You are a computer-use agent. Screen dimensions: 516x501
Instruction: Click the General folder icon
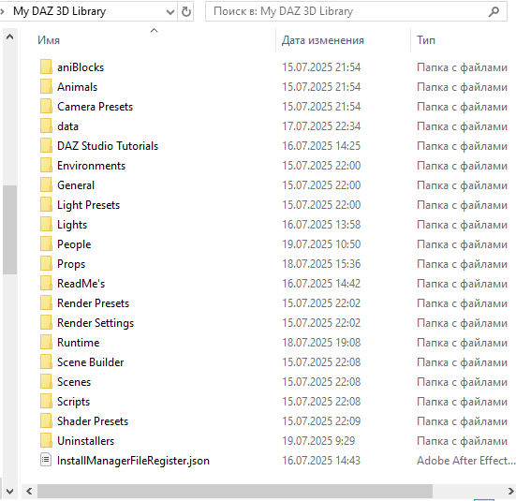pyautogui.click(x=46, y=185)
